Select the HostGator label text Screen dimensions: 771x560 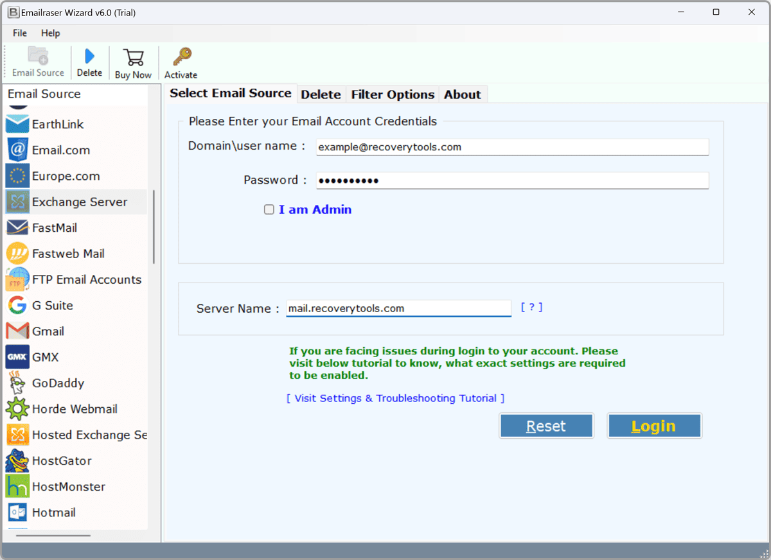click(x=62, y=460)
